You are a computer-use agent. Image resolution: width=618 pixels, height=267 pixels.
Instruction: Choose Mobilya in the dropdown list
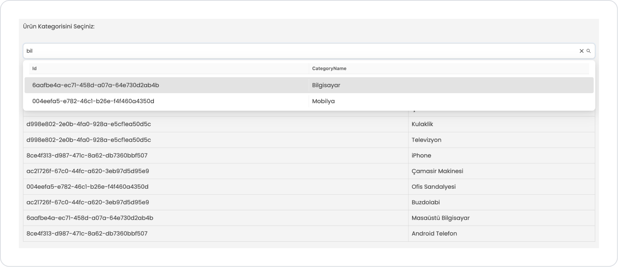(323, 101)
